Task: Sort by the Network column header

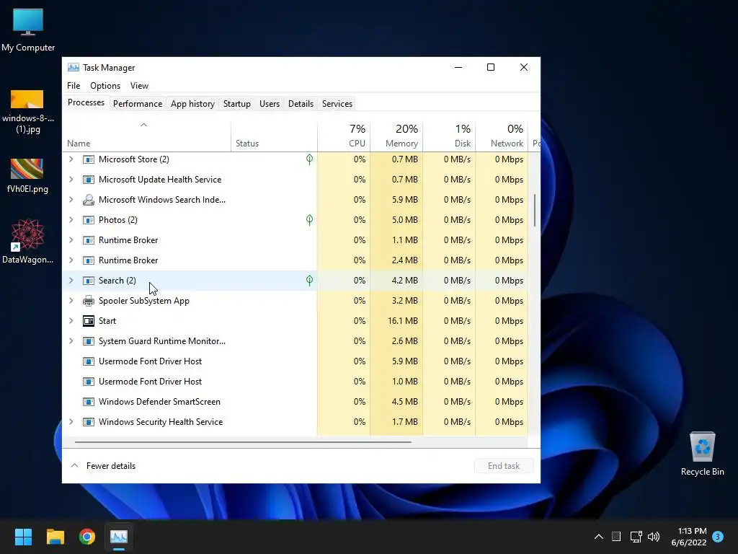Action: click(502, 136)
